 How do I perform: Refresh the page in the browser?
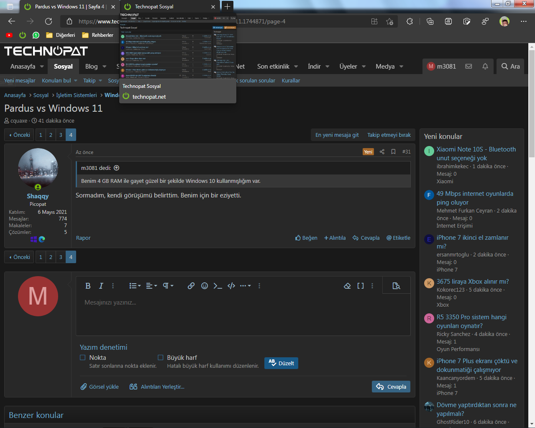point(49,21)
